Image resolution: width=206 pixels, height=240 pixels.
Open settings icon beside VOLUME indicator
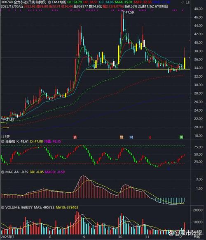[2, 208]
